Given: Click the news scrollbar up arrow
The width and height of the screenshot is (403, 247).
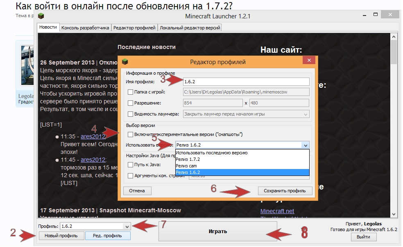Looking at the screenshot, I should (394, 37).
